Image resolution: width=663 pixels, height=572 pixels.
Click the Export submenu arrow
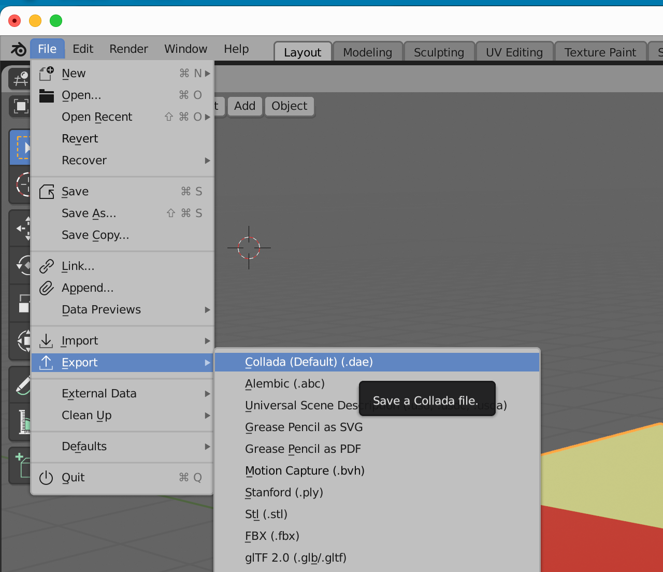click(x=207, y=363)
